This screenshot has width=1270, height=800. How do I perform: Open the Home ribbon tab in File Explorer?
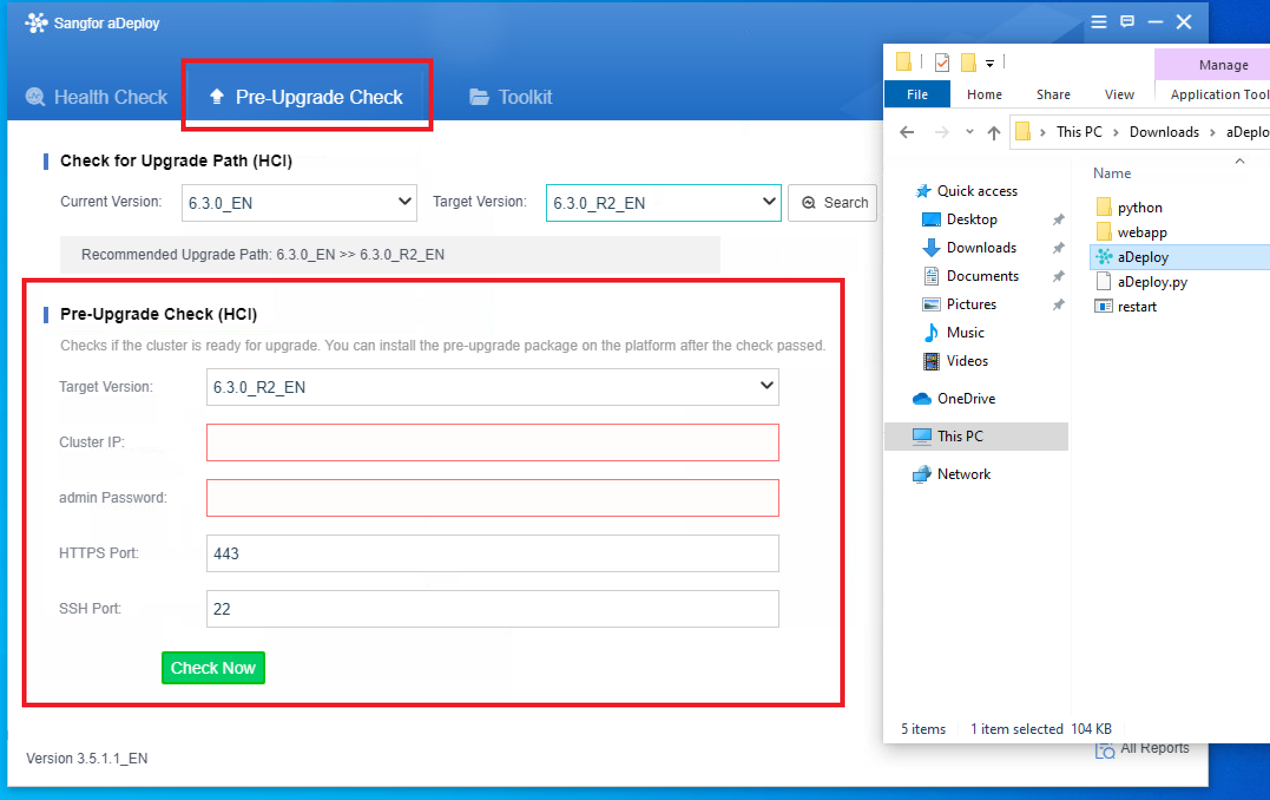(x=984, y=94)
